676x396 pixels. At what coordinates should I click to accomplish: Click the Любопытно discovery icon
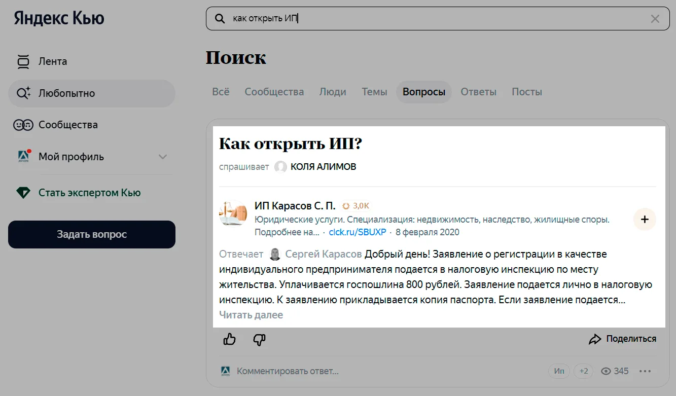(23, 93)
